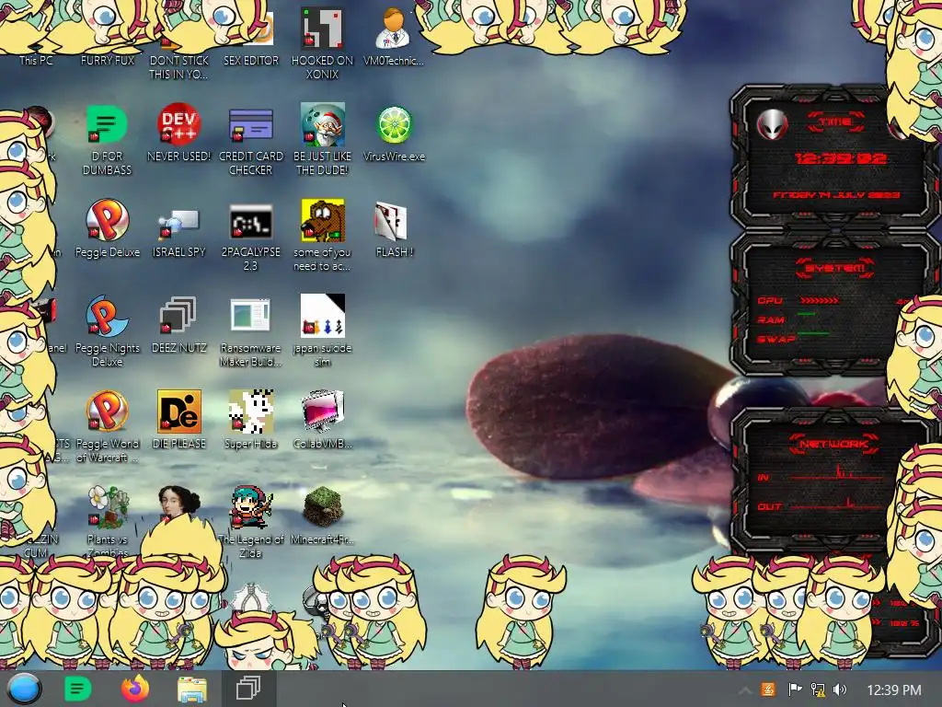Open the Action Center flag icon
The width and height of the screenshot is (942, 707).
[794, 690]
